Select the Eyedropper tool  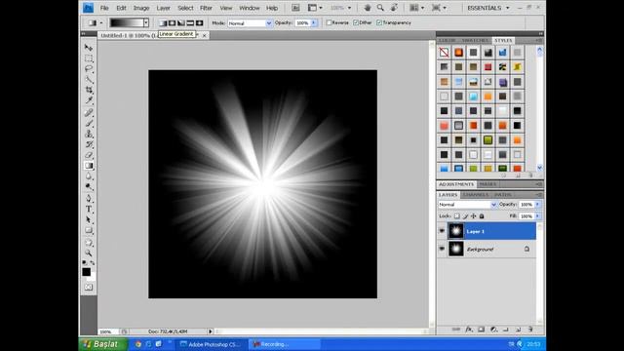pos(89,100)
